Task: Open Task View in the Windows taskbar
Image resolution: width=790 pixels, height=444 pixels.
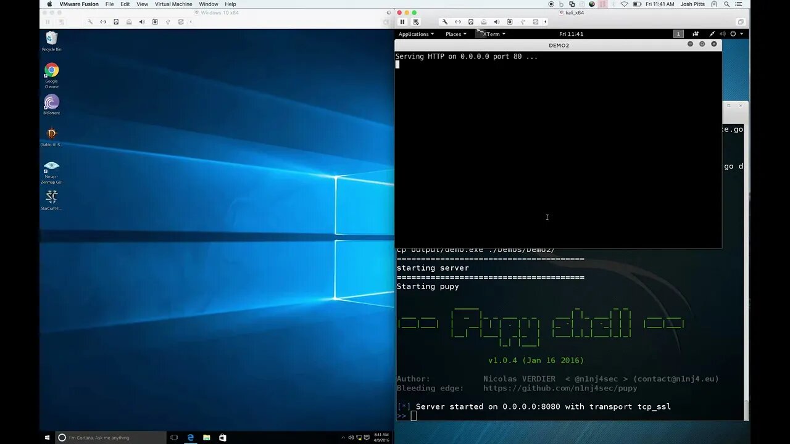Action: point(174,437)
